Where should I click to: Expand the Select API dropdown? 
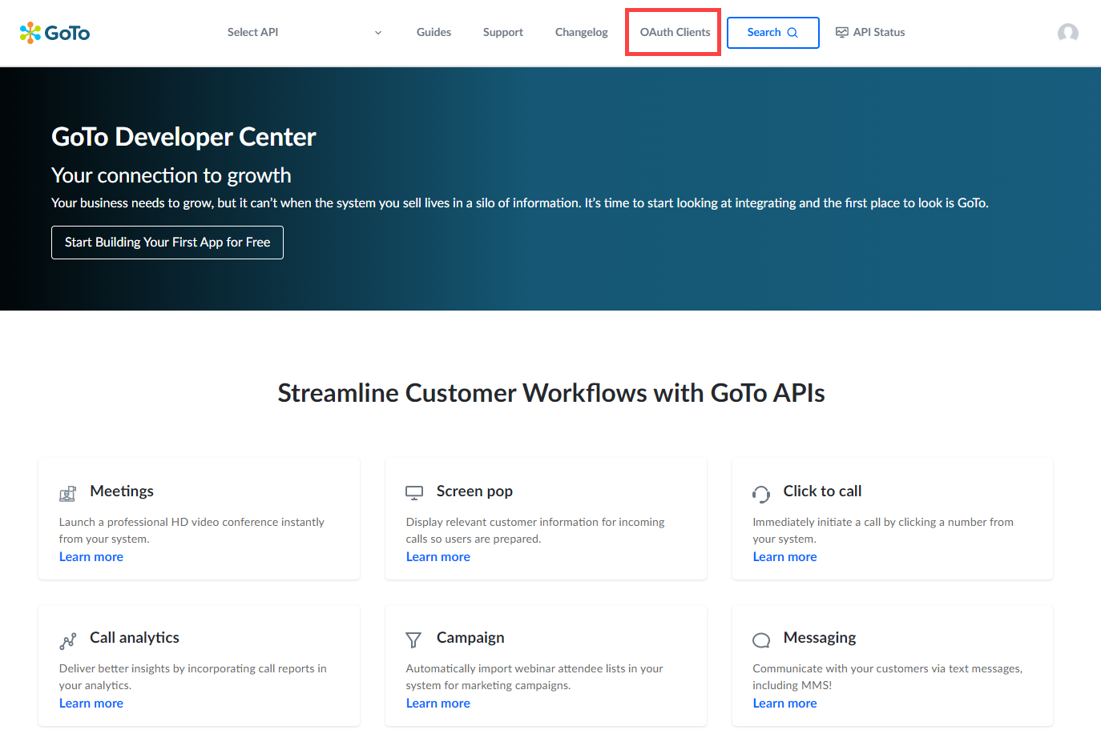click(304, 33)
